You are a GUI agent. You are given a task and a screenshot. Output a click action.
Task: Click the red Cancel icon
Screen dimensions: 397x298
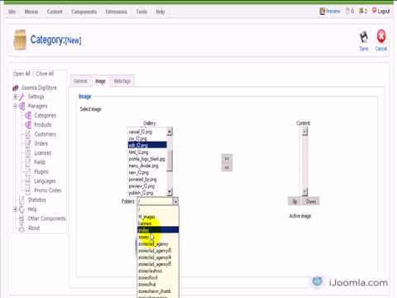click(381, 36)
